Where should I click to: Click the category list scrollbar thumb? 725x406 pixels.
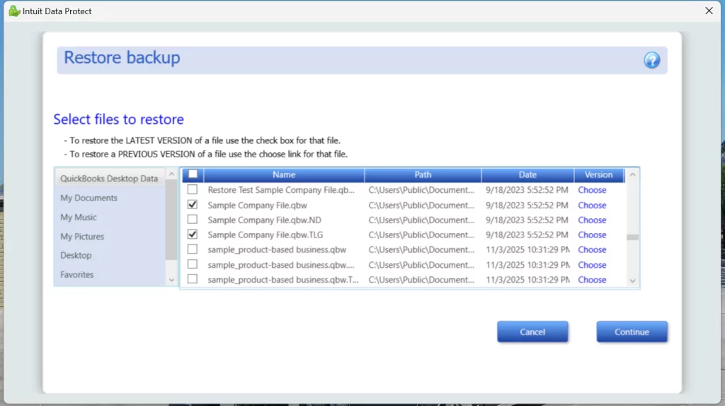pyautogui.click(x=171, y=220)
